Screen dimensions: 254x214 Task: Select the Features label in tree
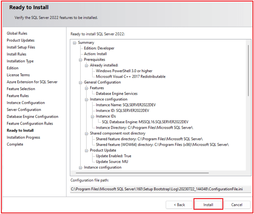(x=97, y=88)
